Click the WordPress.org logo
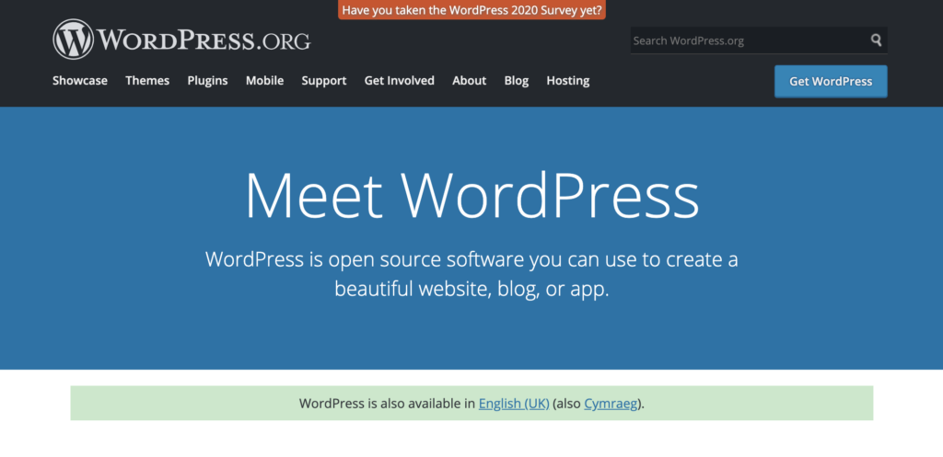The height and width of the screenshot is (457, 943). coord(181,40)
